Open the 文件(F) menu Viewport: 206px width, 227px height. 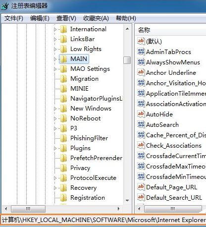(x=13, y=18)
